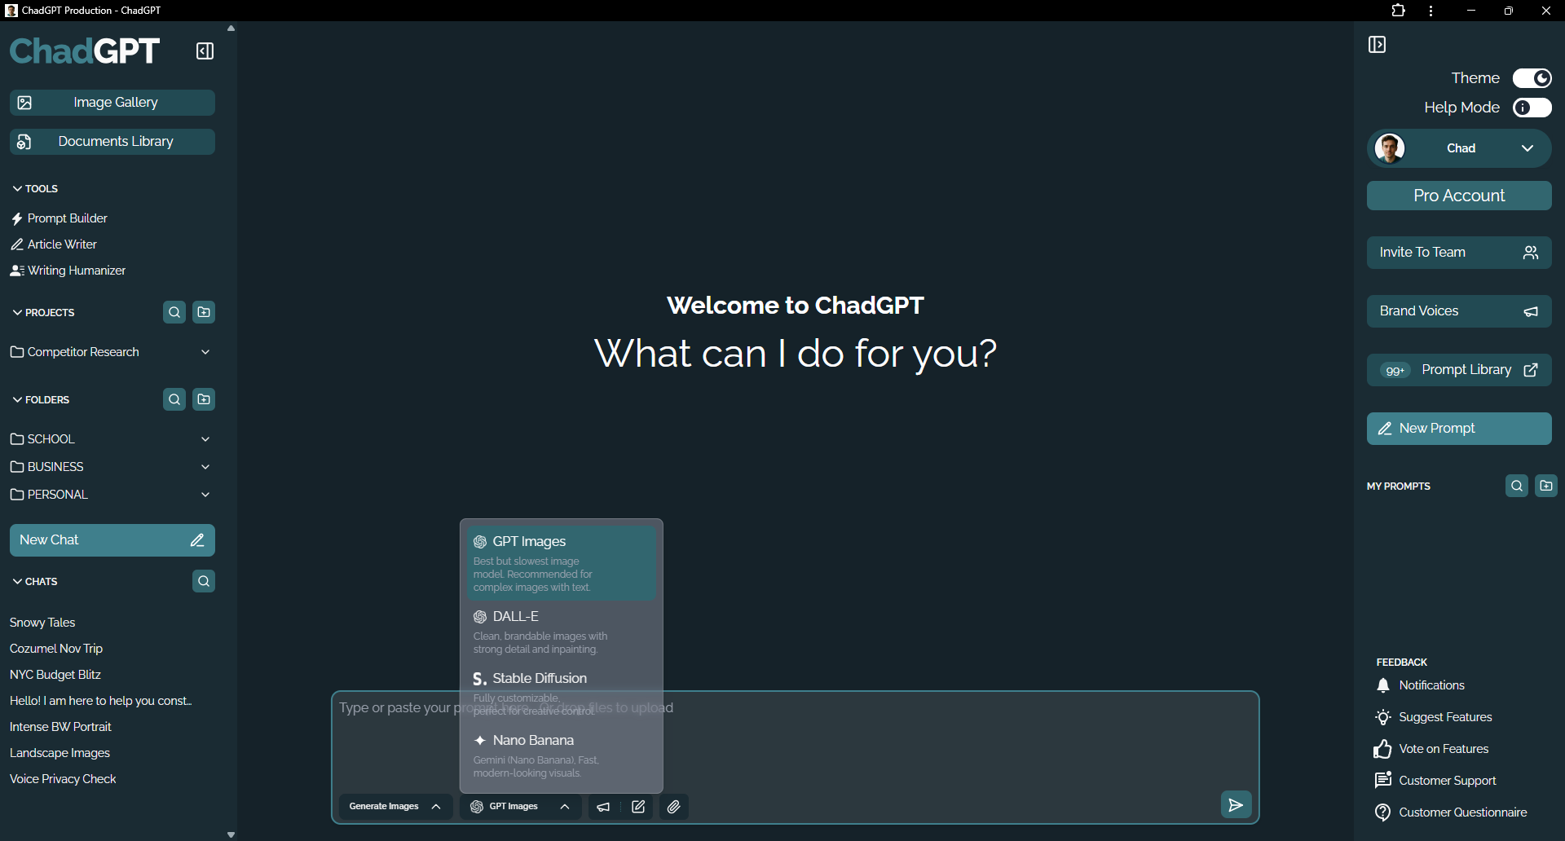Open the Image Gallery
Screen dimensions: 1565x841
click(x=112, y=102)
